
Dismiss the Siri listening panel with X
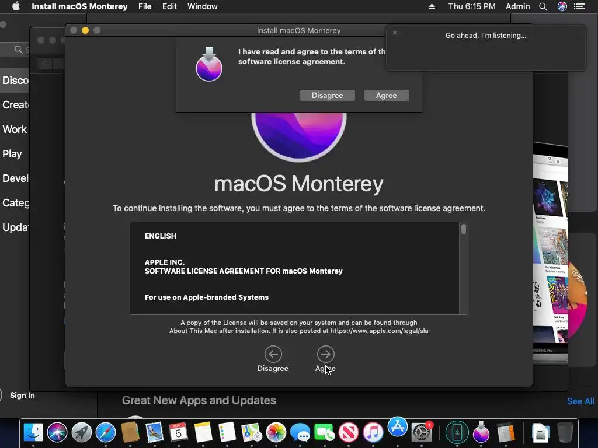pos(395,33)
